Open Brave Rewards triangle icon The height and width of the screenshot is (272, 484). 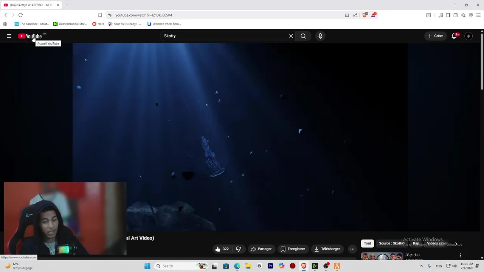[x=374, y=15]
